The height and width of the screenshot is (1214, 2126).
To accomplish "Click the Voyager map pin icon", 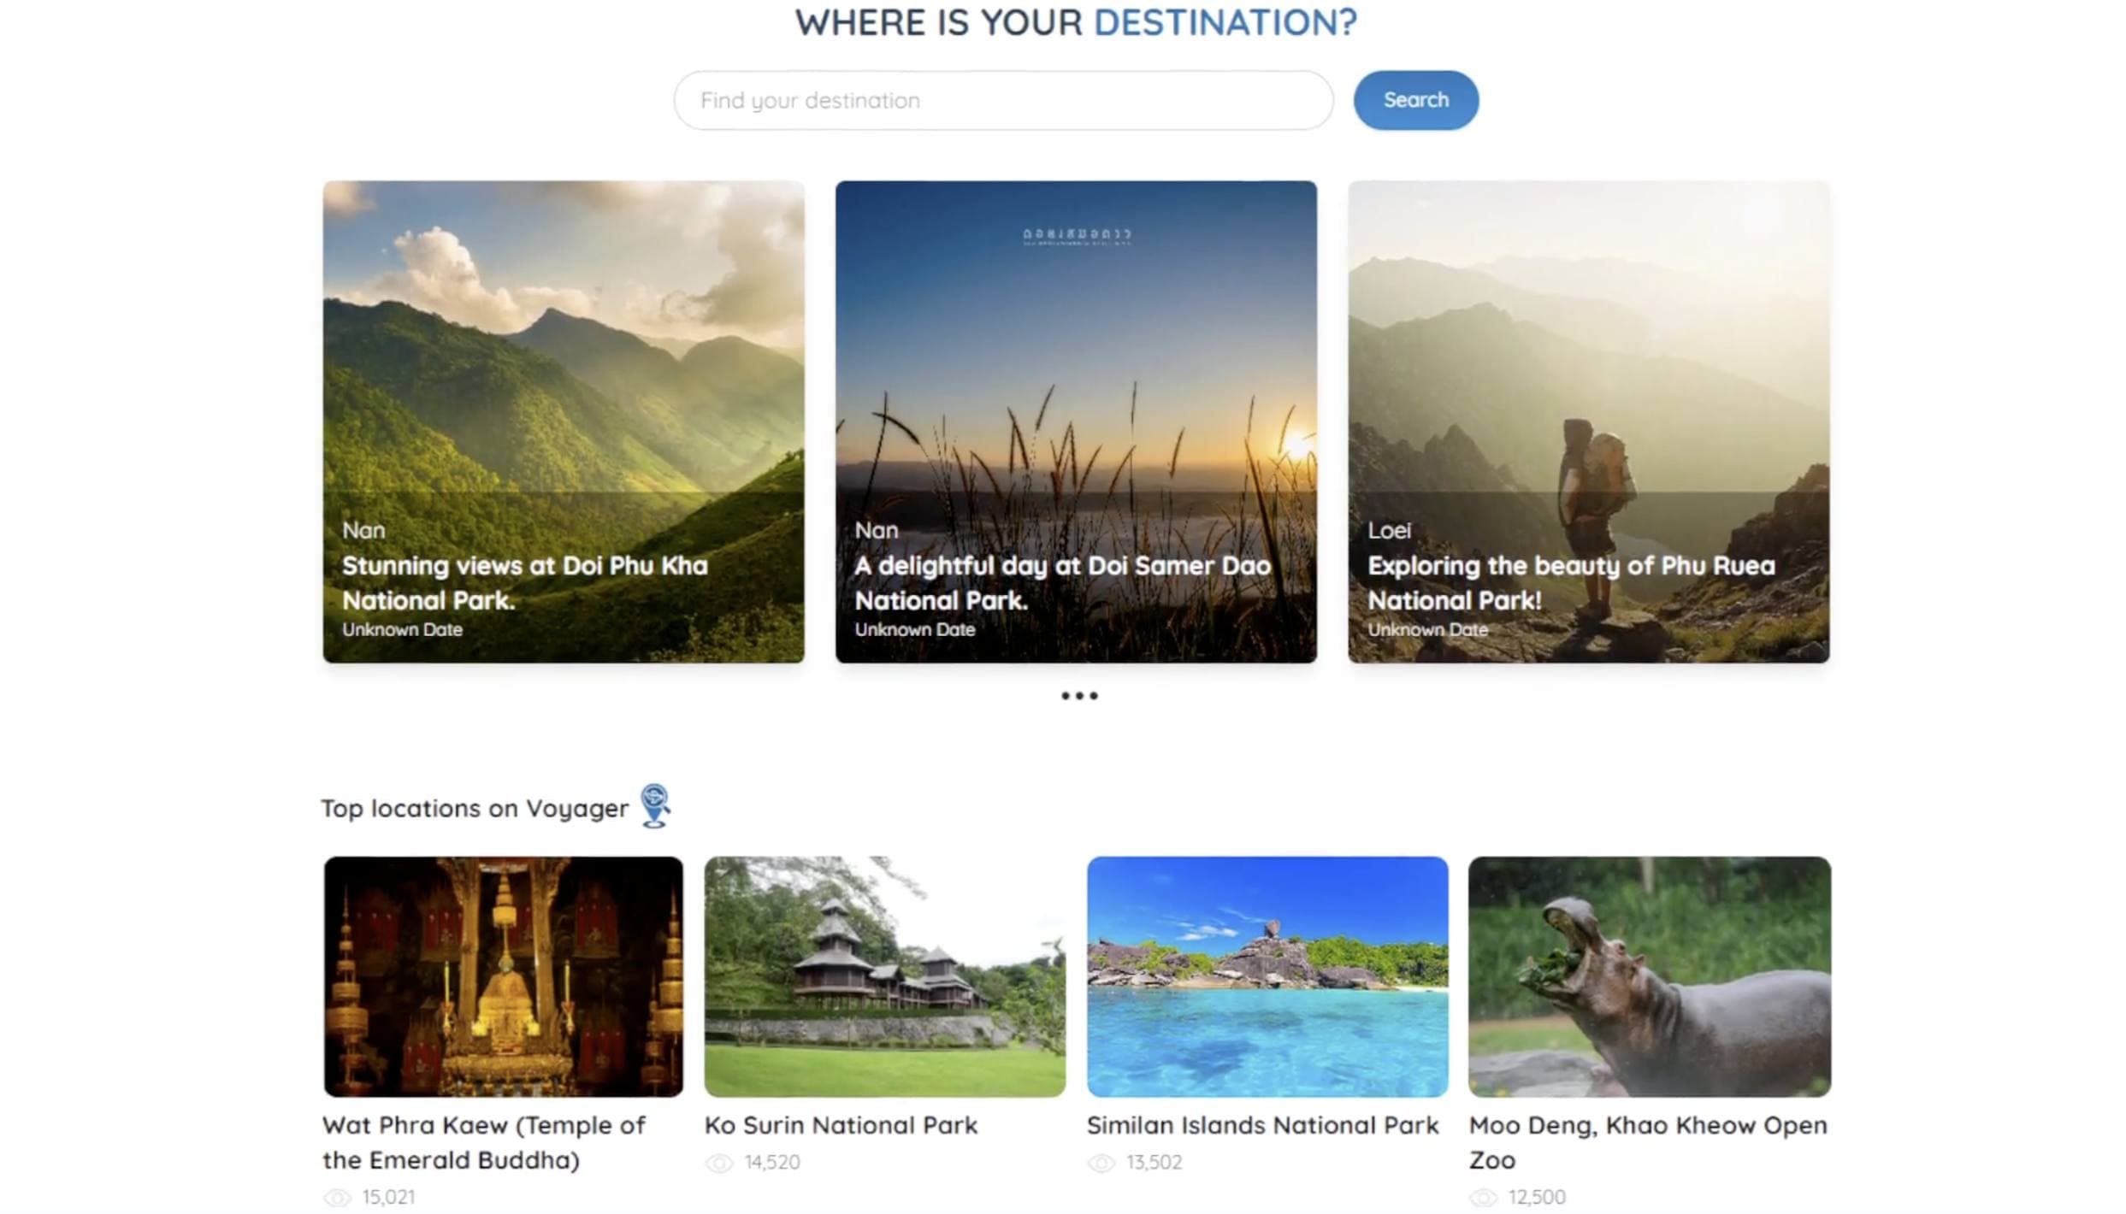I will (x=655, y=805).
